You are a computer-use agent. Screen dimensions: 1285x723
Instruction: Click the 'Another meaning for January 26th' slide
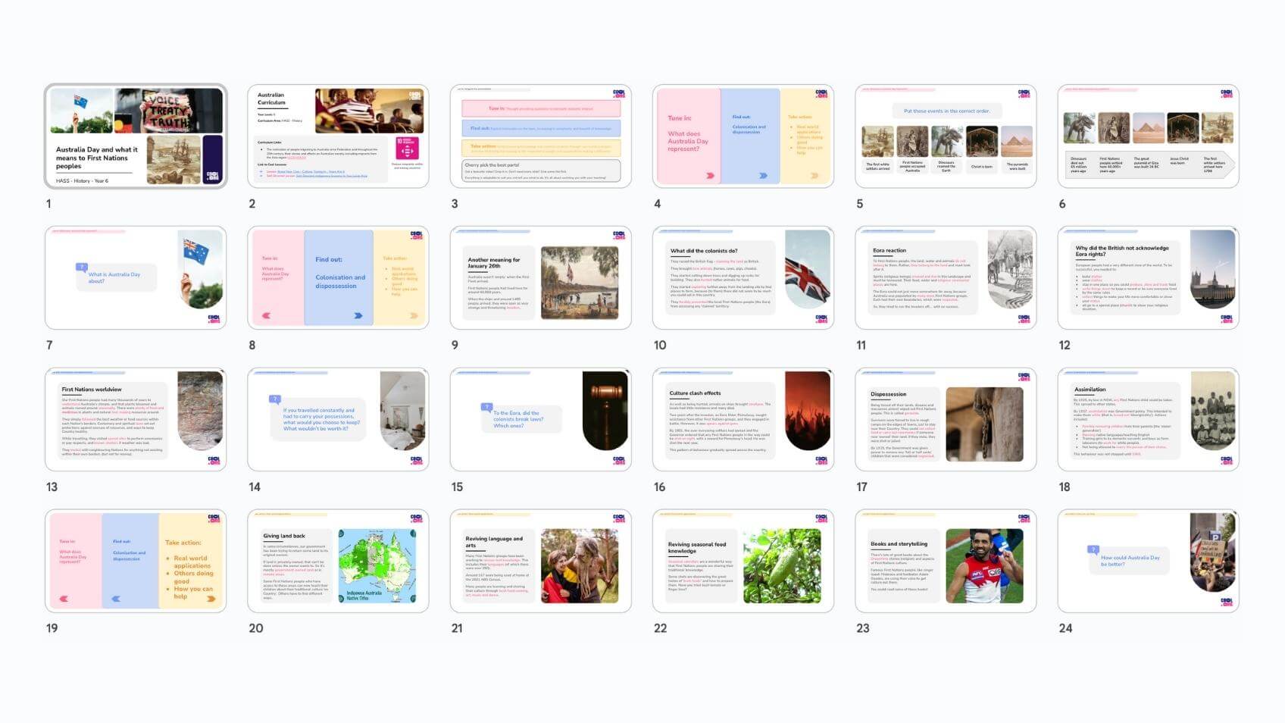click(540, 278)
